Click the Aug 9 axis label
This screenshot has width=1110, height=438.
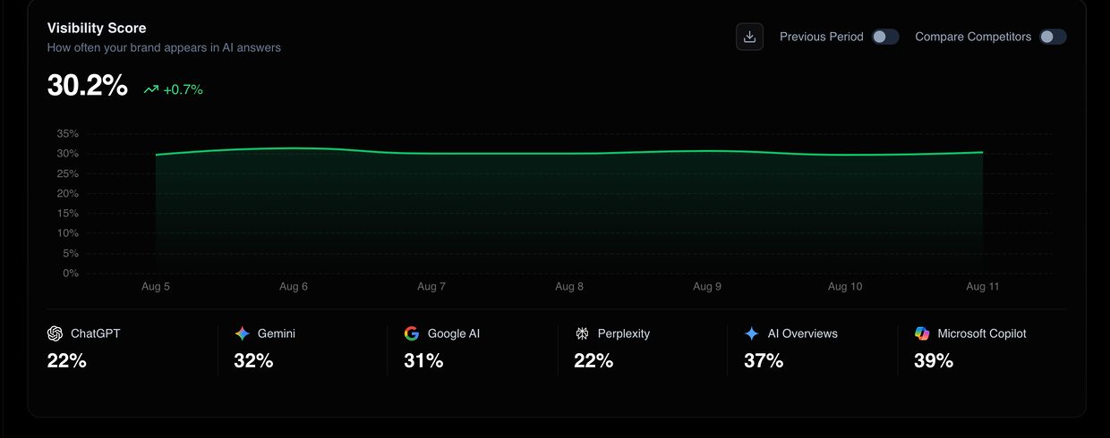pyautogui.click(x=707, y=287)
